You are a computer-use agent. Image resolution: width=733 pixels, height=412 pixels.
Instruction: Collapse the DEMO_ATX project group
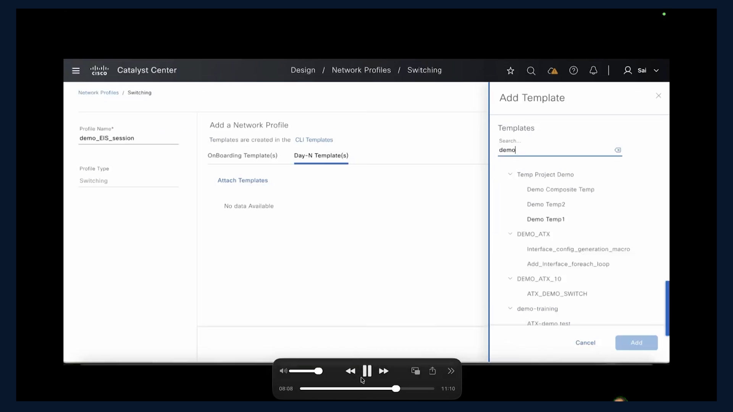pyautogui.click(x=510, y=234)
